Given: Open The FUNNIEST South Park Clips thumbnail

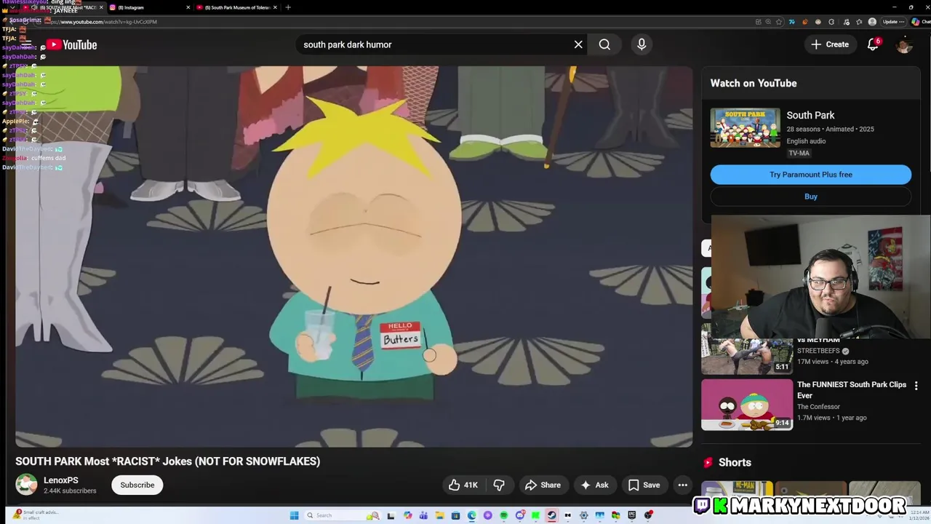Looking at the screenshot, I should coord(747,405).
